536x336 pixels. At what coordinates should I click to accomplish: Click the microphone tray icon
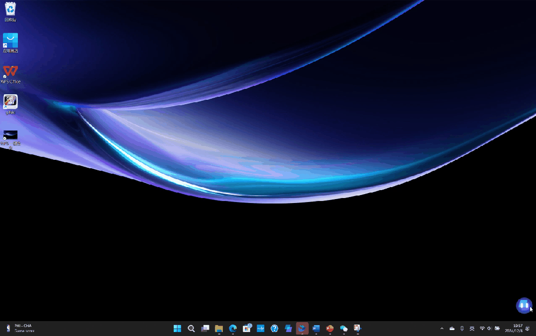pos(462,329)
